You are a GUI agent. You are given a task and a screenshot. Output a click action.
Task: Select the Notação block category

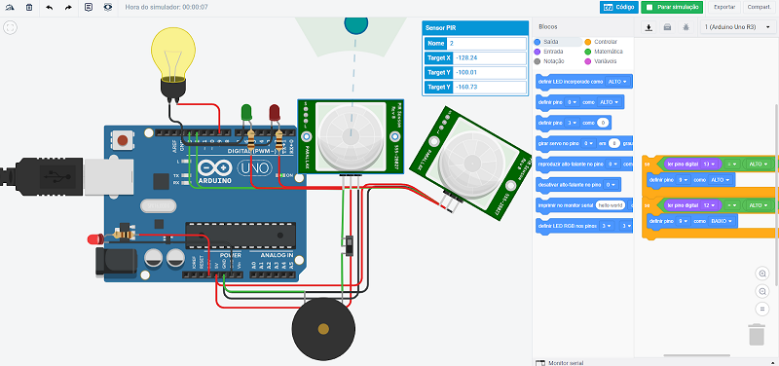tap(553, 61)
